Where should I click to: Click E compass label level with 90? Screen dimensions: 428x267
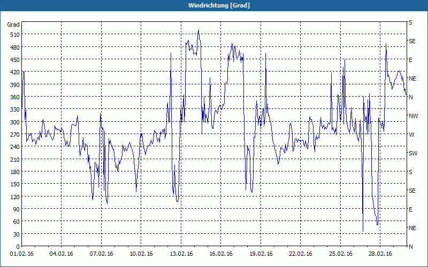(x=410, y=209)
